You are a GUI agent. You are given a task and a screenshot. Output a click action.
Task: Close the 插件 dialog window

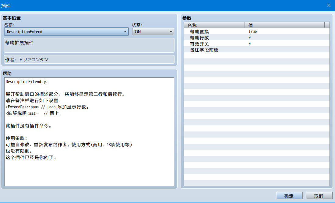(x=329, y=5)
